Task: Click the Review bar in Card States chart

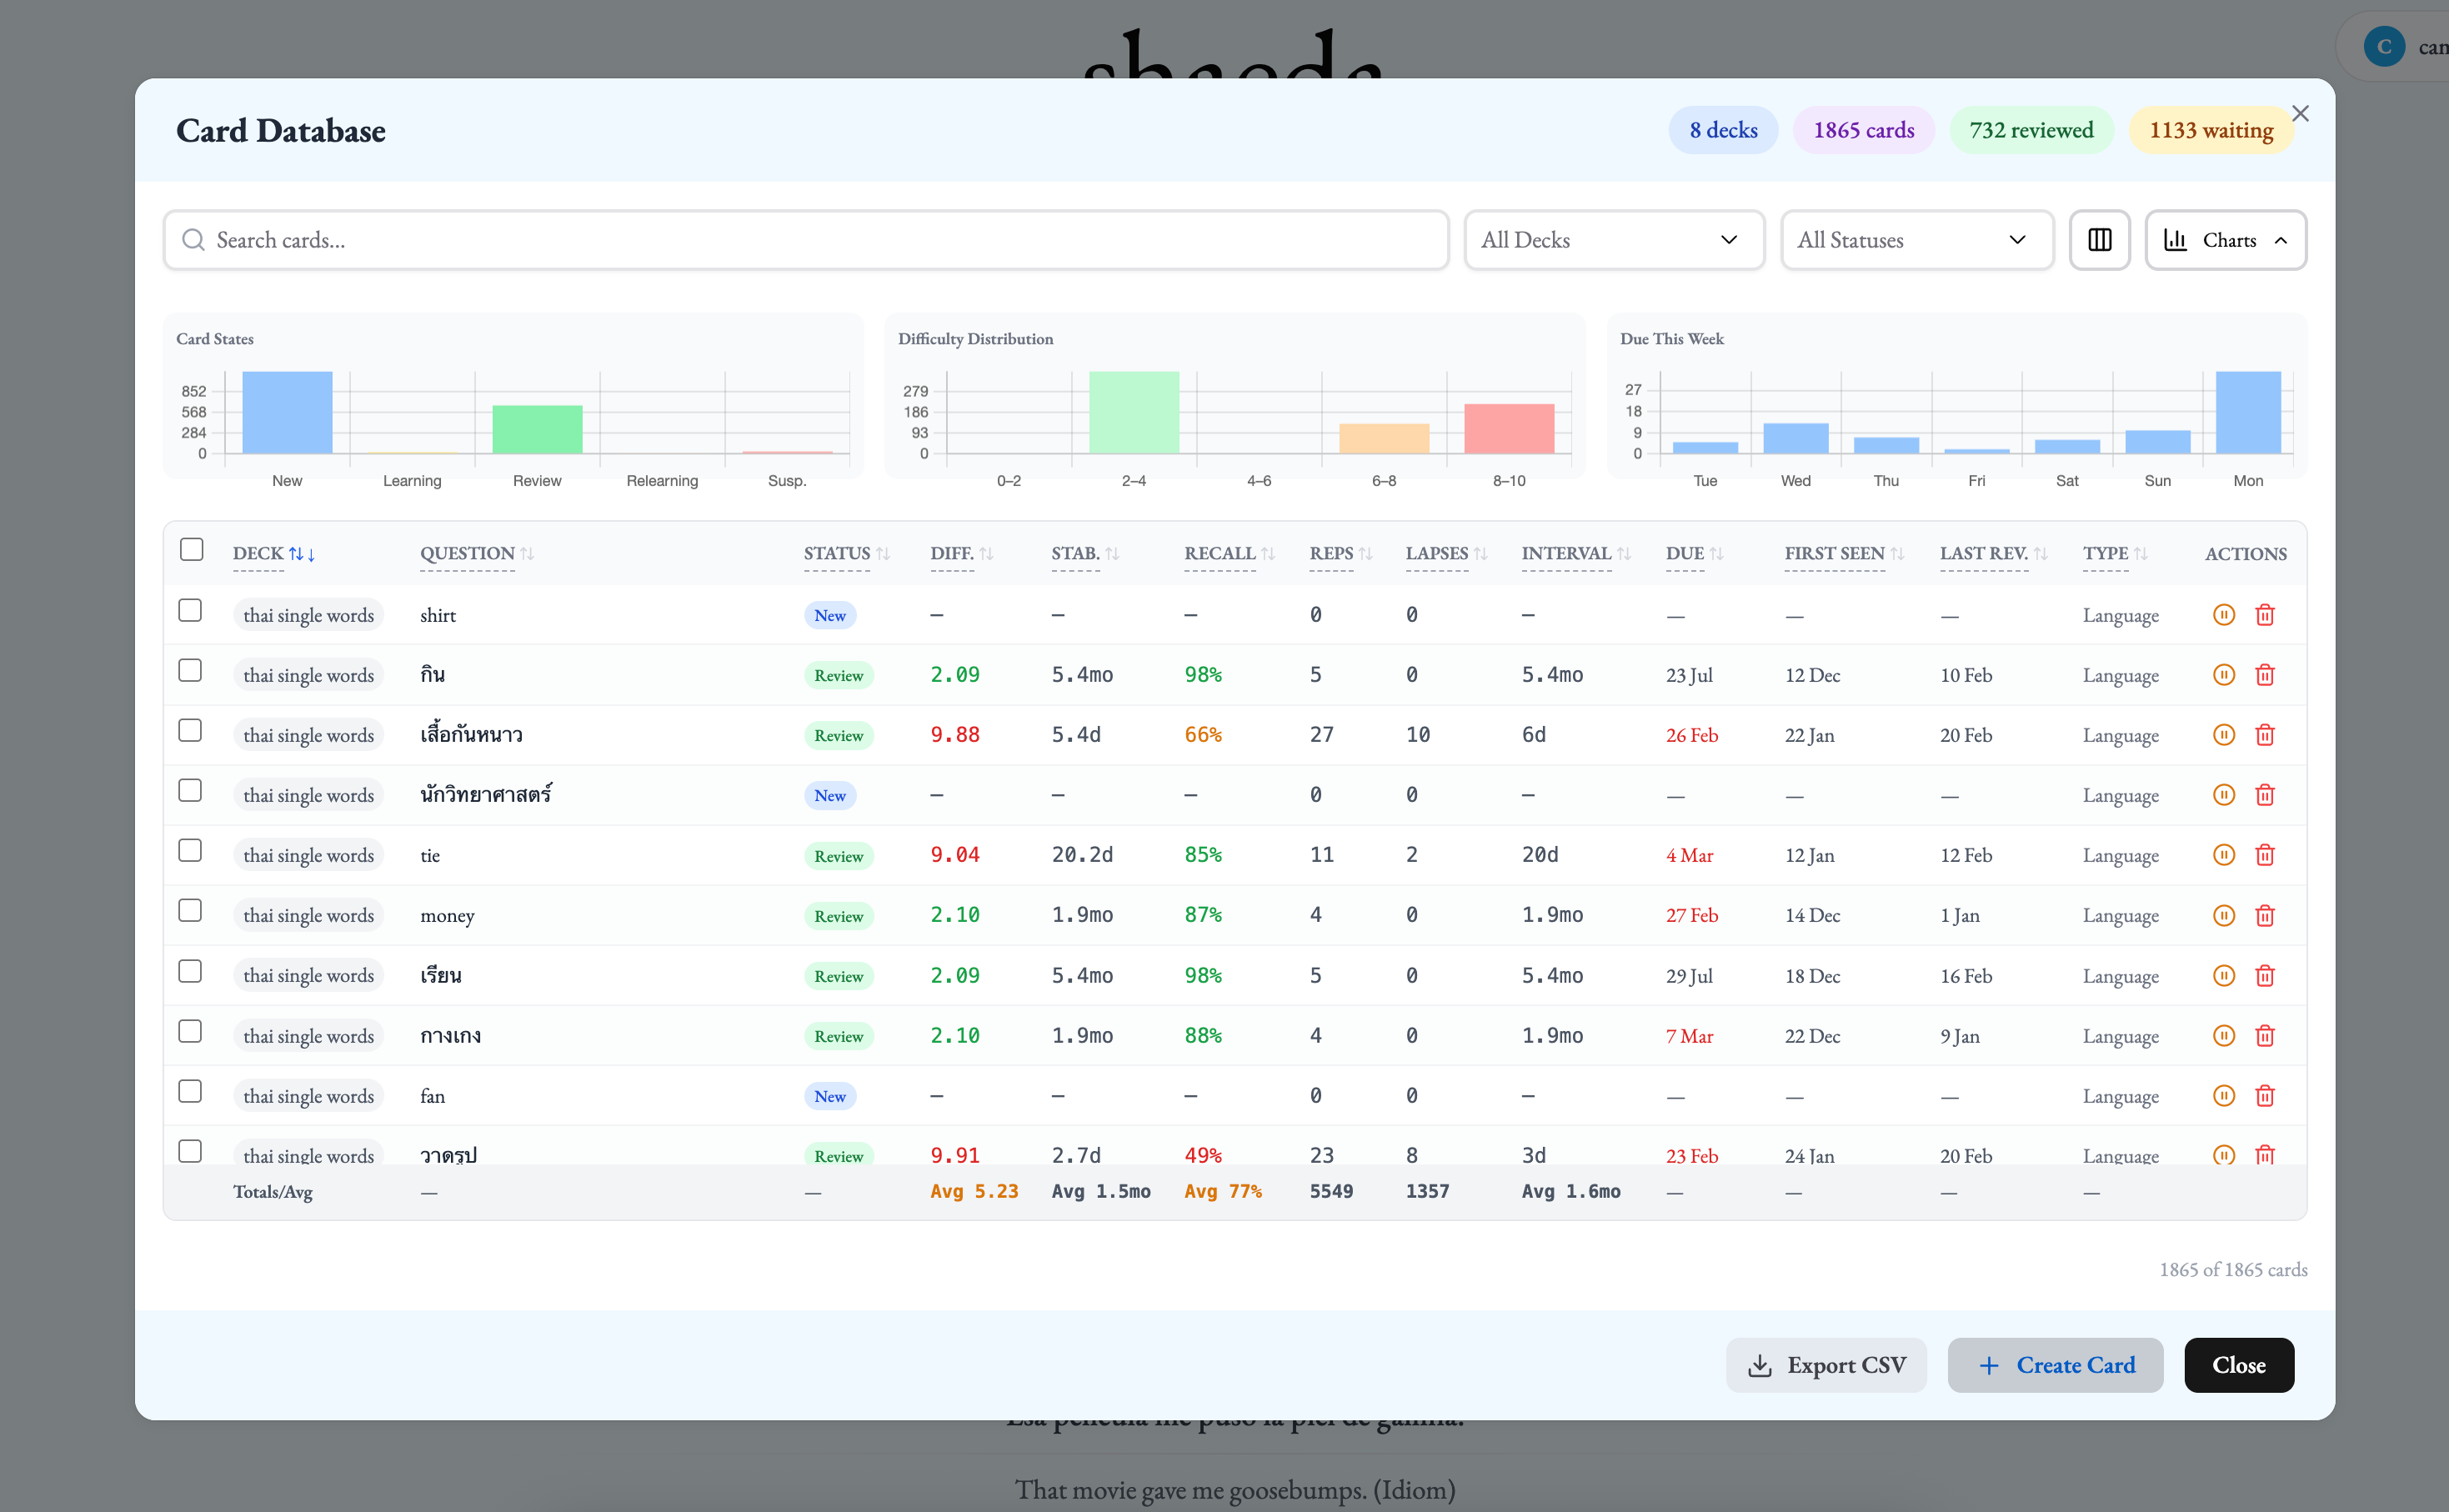Action: (537, 429)
